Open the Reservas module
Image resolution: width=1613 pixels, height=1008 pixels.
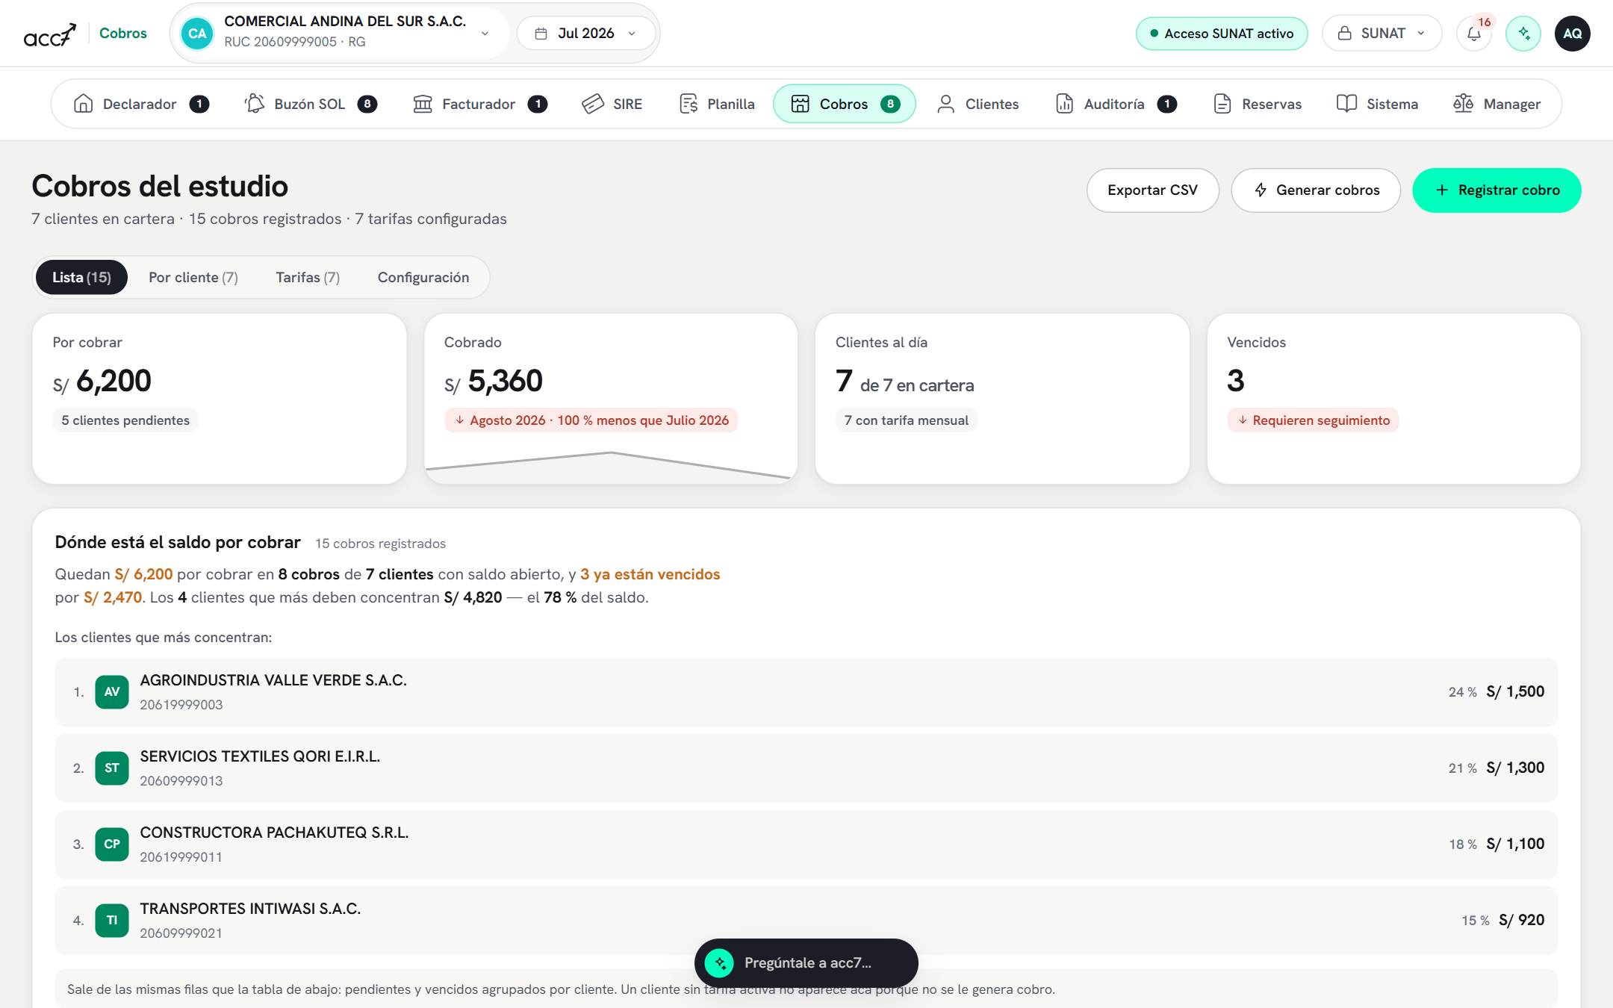pyautogui.click(x=1258, y=104)
